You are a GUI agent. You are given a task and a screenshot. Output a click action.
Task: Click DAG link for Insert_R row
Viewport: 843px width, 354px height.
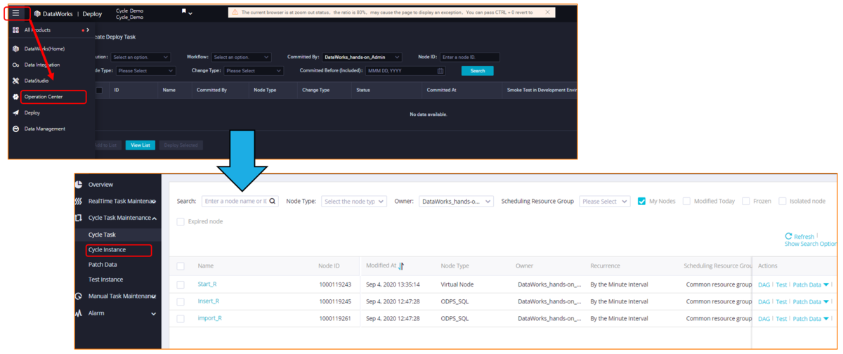764,302
